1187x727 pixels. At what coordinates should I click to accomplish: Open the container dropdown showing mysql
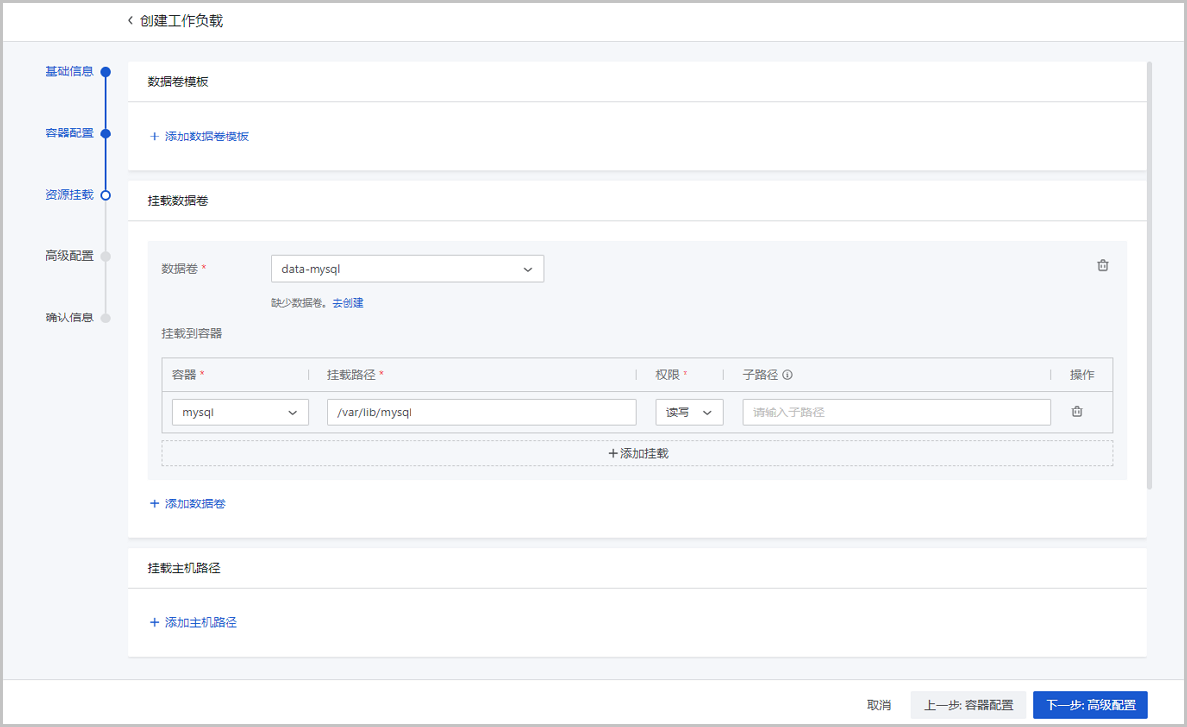pyautogui.click(x=239, y=411)
